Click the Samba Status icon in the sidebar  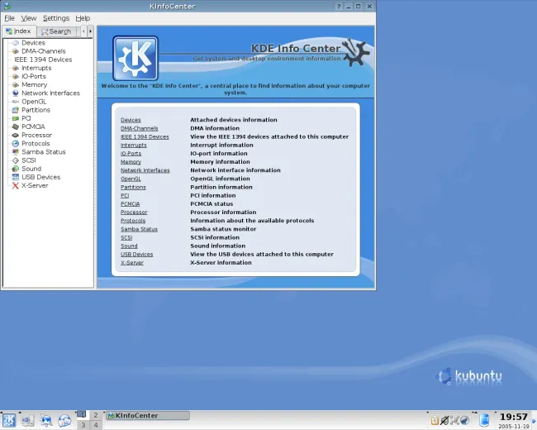coord(16,152)
